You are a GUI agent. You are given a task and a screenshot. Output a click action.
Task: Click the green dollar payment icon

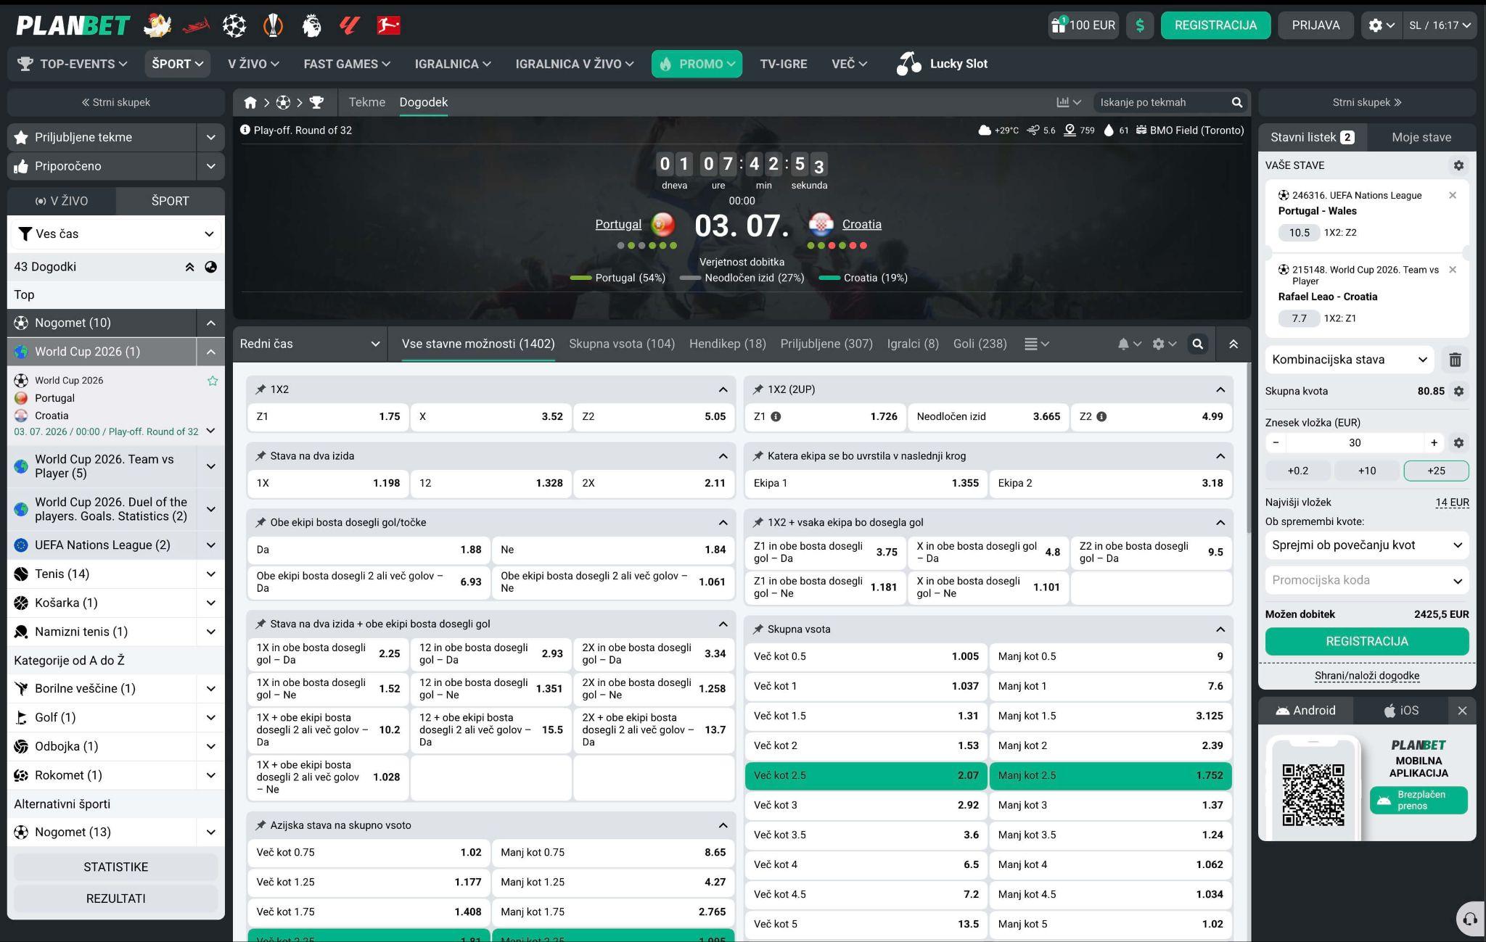pyautogui.click(x=1140, y=25)
